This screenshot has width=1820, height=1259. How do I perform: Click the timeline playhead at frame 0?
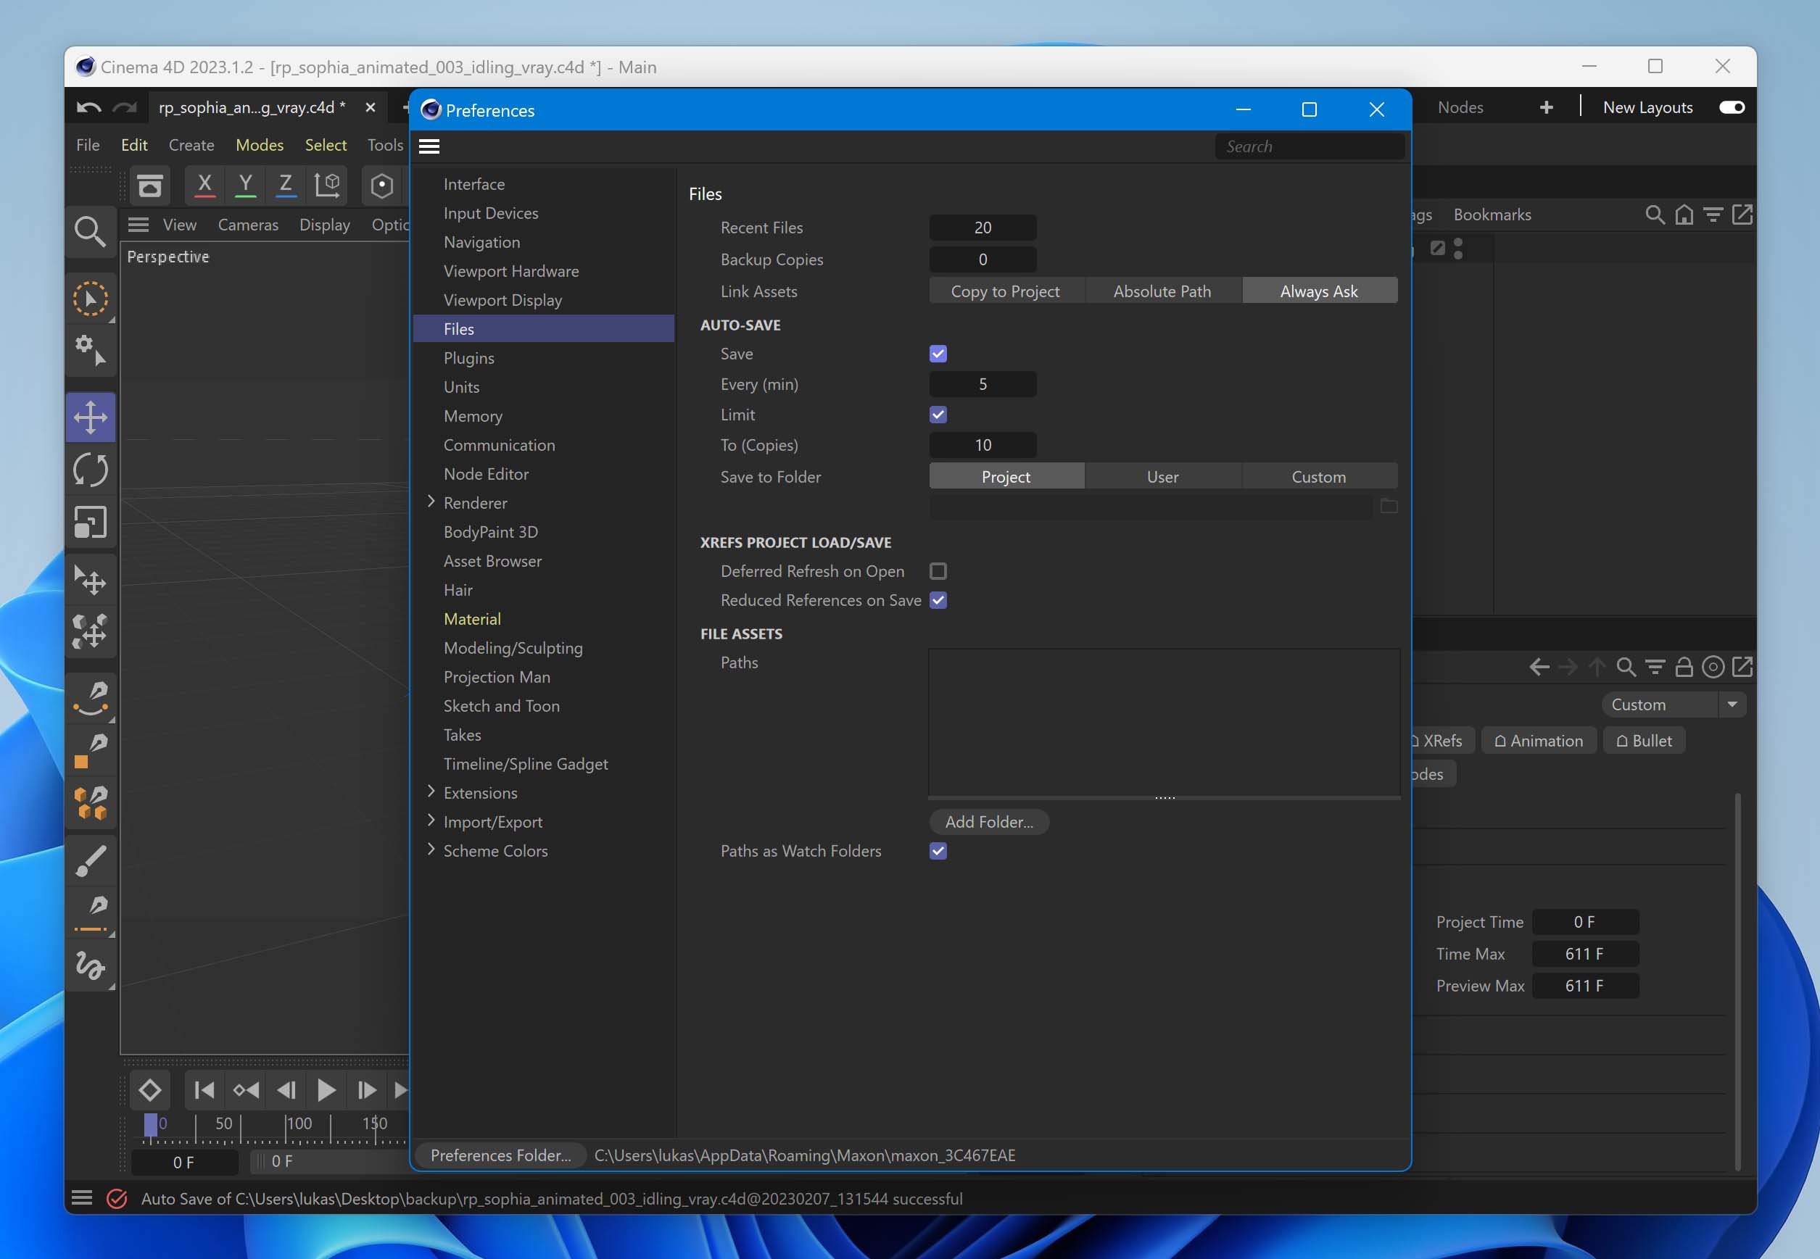[150, 1123]
